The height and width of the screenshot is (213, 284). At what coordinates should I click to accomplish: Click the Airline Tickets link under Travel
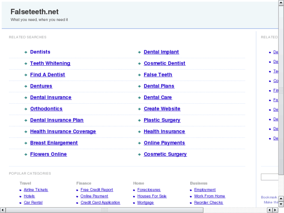(36, 190)
